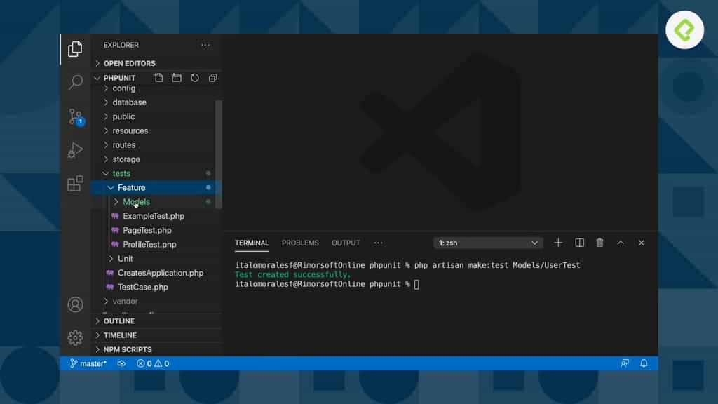Create a new file in the PHPUNIT explorer
The image size is (718, 404).
(158, 78)
